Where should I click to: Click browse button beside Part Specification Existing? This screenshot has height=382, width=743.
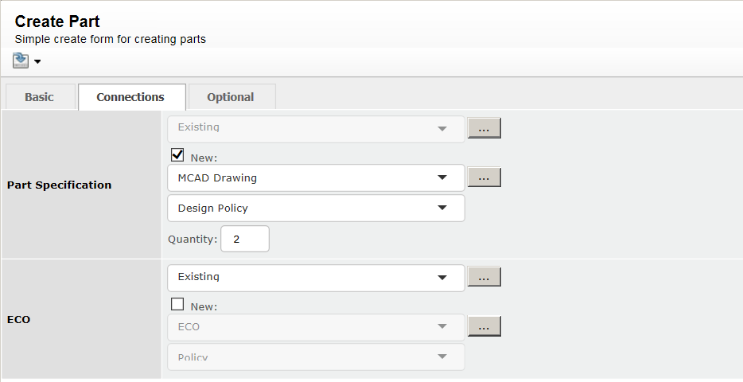484,128
